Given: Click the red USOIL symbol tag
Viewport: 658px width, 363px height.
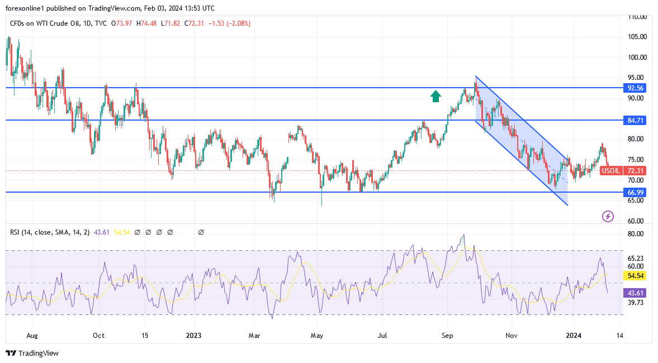Looking at the screenshot, I should (611, 170).
